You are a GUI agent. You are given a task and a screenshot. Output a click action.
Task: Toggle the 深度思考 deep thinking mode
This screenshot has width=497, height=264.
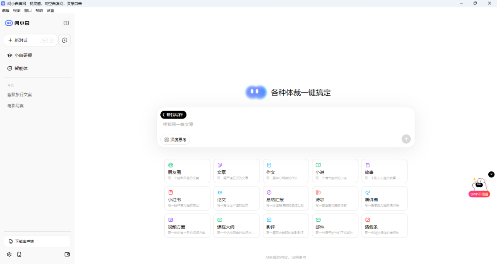click(x=175, y=140)
